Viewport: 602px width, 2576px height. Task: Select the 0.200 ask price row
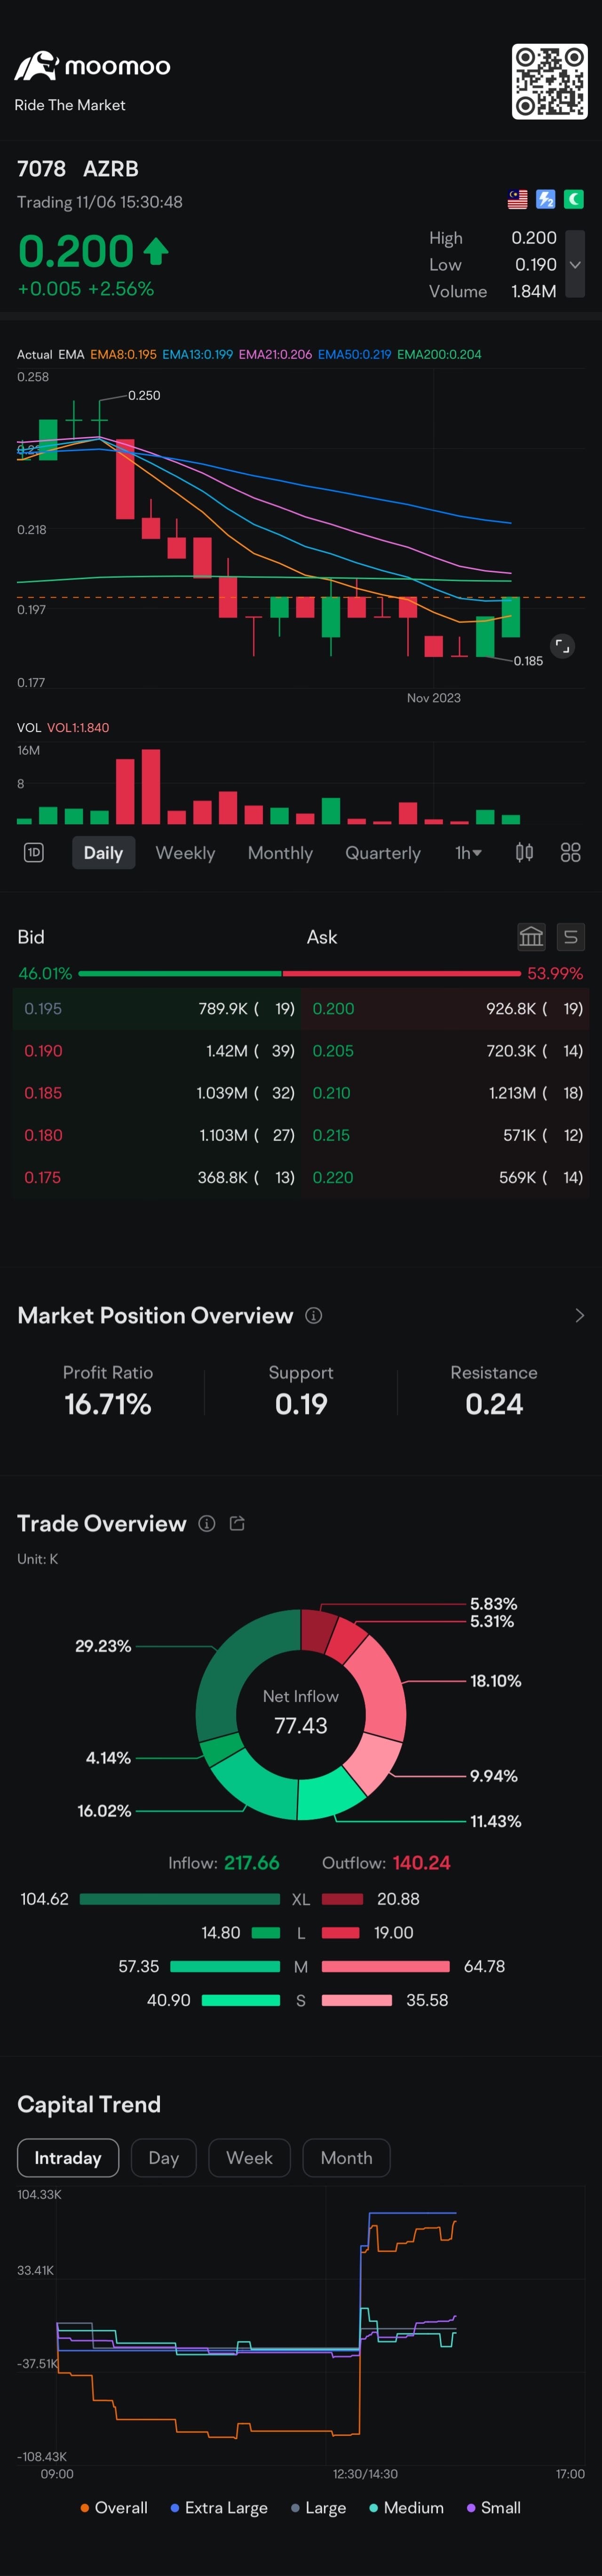pos(446,1009)
